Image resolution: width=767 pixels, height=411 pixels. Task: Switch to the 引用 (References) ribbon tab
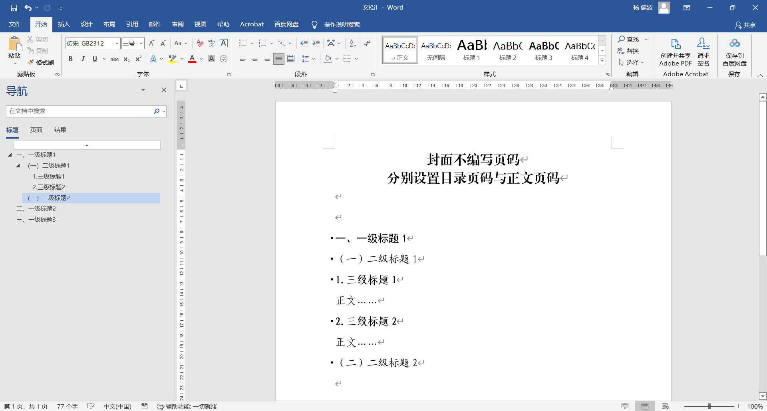click(132, 24)
